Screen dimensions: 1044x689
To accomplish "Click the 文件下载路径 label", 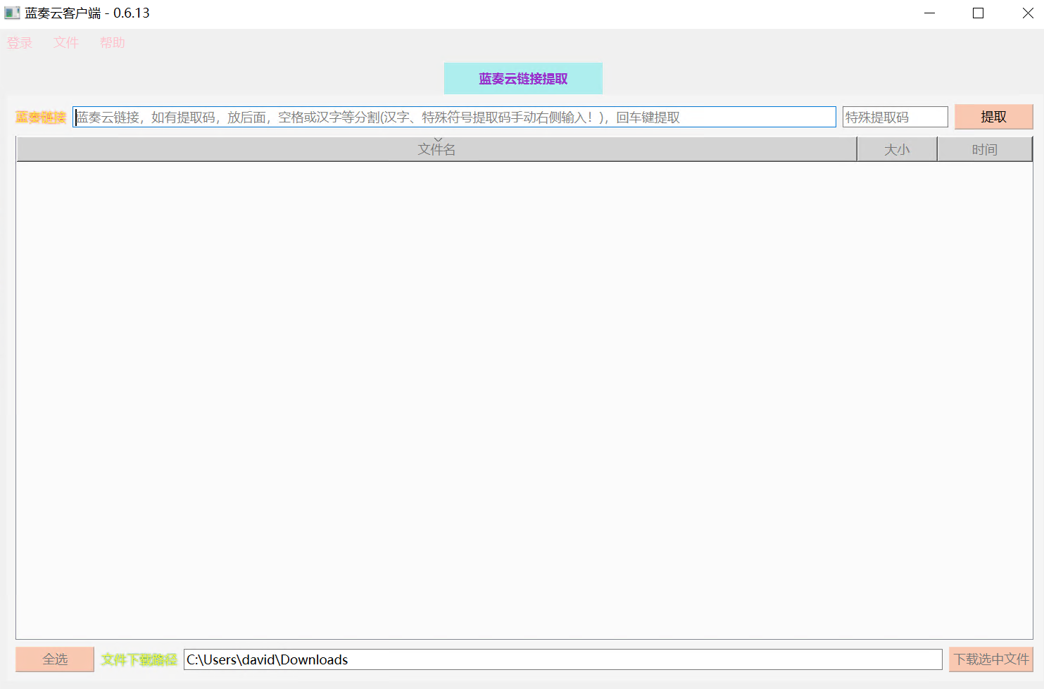I will 139,659.
